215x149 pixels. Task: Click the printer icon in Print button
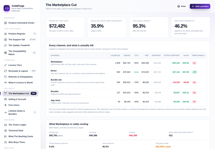[178, 6]
